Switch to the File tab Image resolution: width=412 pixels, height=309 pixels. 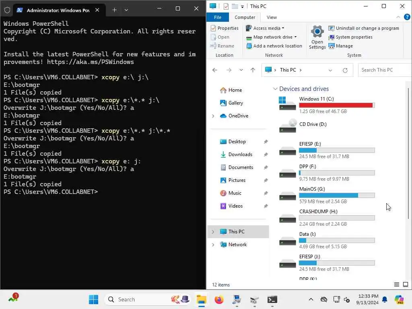coord(218,17)
